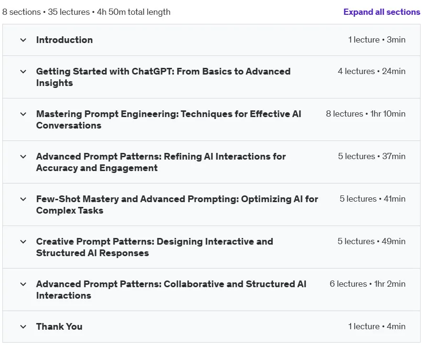Expand the Introduction section chevron
This screenshot has height=345, width=422.
click(x=23, y=40)
